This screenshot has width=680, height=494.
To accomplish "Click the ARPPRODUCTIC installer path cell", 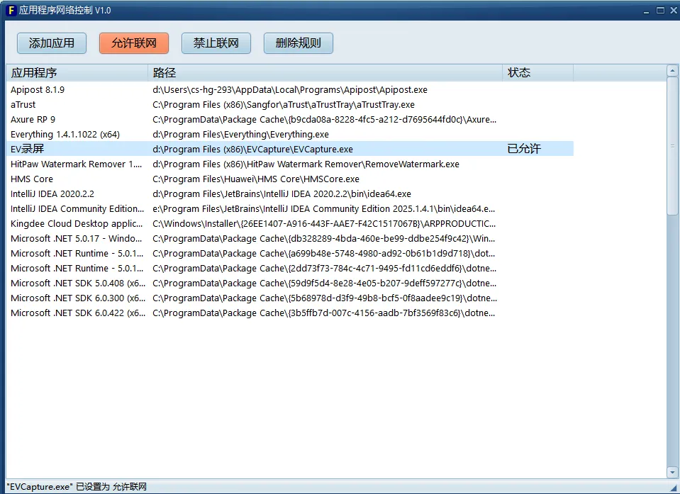I will tap(324, 223).
